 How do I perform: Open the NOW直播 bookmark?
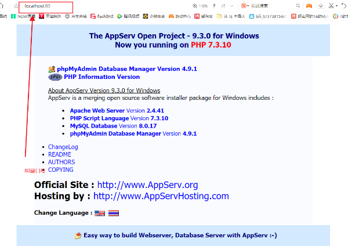23,16
